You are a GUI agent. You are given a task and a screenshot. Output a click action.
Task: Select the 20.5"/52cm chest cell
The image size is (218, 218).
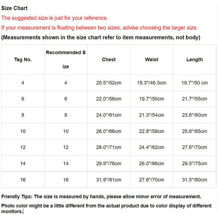(109, 83)
